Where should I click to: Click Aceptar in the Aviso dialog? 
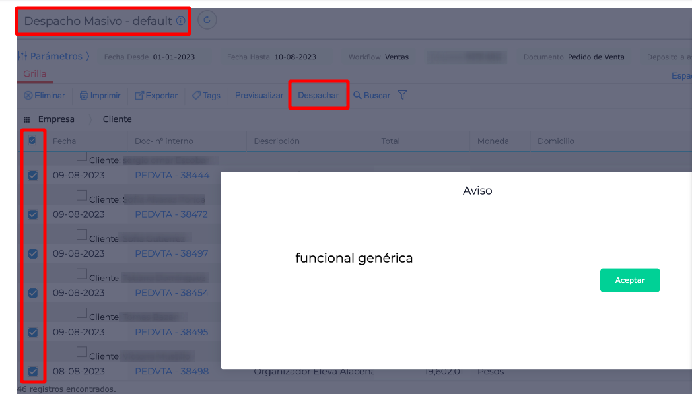pyautogui.click(x=630, y=280)
